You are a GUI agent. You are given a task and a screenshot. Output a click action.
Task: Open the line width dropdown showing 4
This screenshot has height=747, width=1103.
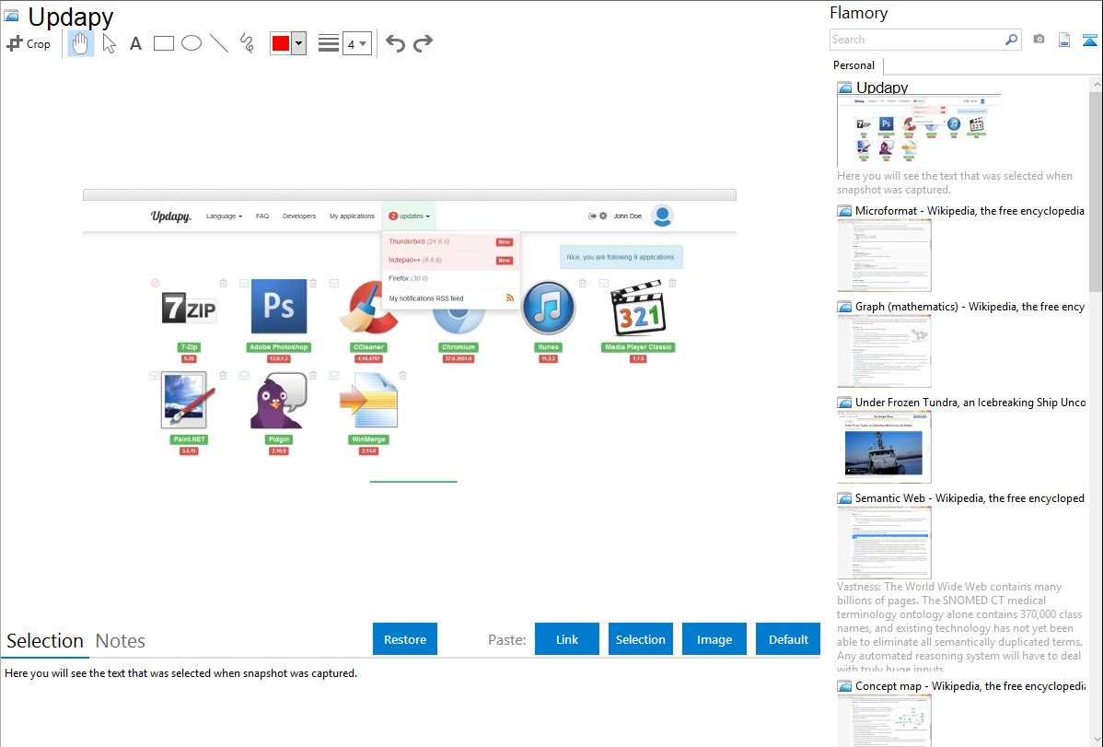click(x=356, y=43)
